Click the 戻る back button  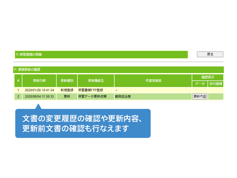pyautogui.click(x=210, y=54)
